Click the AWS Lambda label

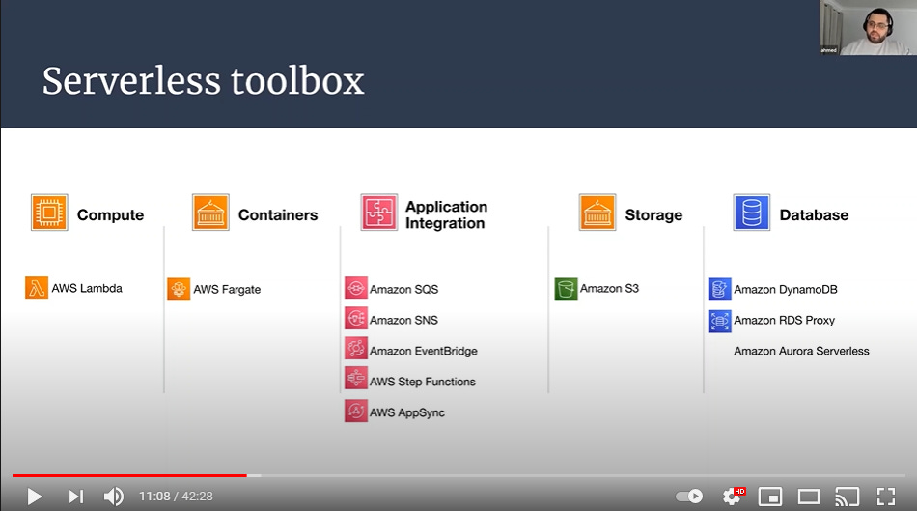coord(87,288)
